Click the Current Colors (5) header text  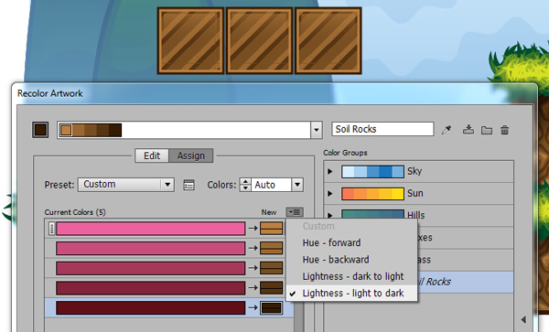[75, 212]
